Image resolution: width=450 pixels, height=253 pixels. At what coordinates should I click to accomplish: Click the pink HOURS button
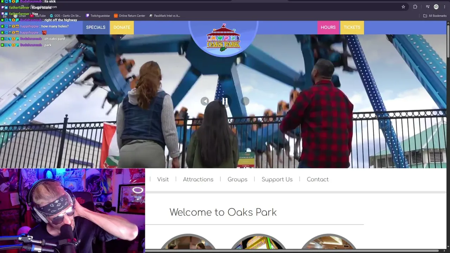(x=328, y=27)
